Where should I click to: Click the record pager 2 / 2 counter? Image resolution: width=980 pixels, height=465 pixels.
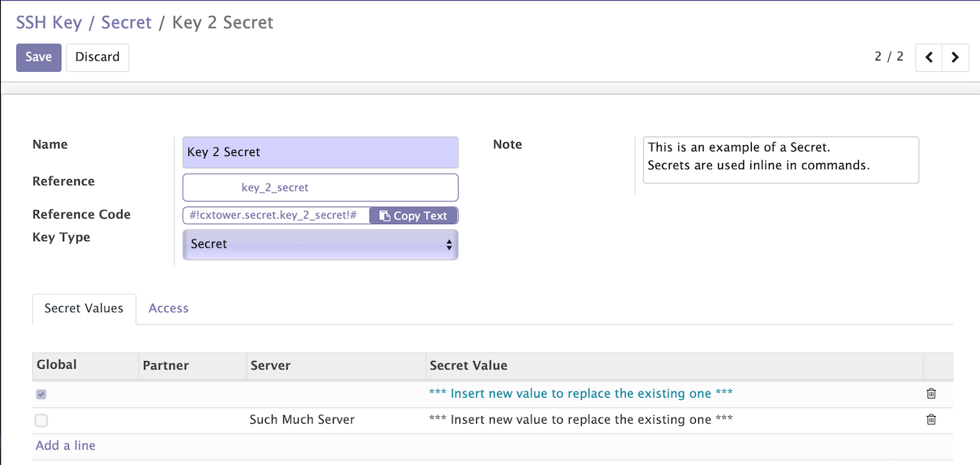pos(889,57)
